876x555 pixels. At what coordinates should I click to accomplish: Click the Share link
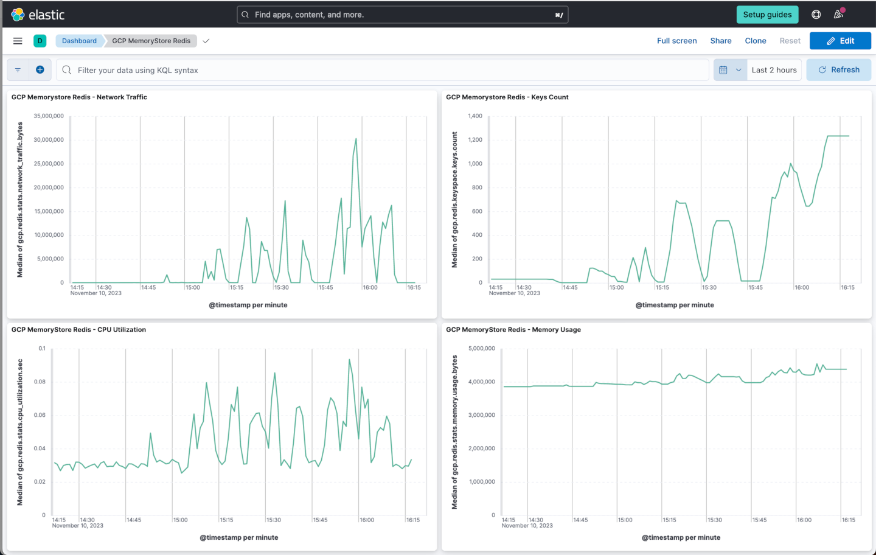721,41
